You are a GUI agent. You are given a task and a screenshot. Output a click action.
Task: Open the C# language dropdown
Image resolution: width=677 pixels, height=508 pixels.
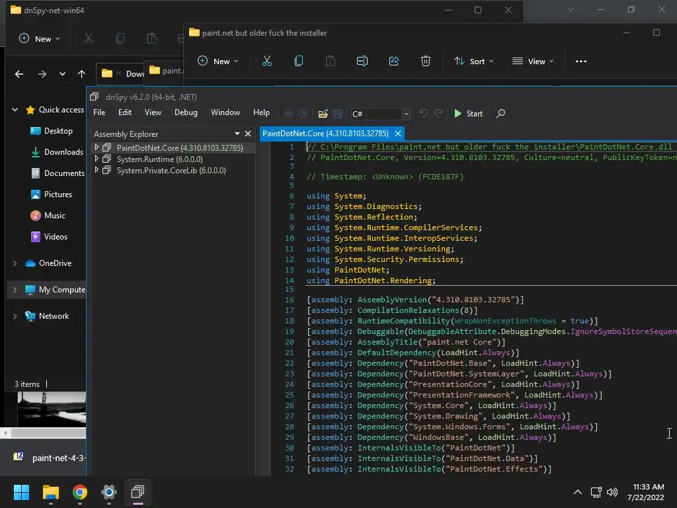tap(406, 114)
